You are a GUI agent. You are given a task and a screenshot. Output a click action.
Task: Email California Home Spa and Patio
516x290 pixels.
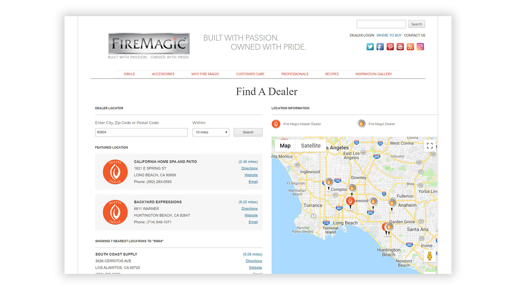tap(253, 182)
